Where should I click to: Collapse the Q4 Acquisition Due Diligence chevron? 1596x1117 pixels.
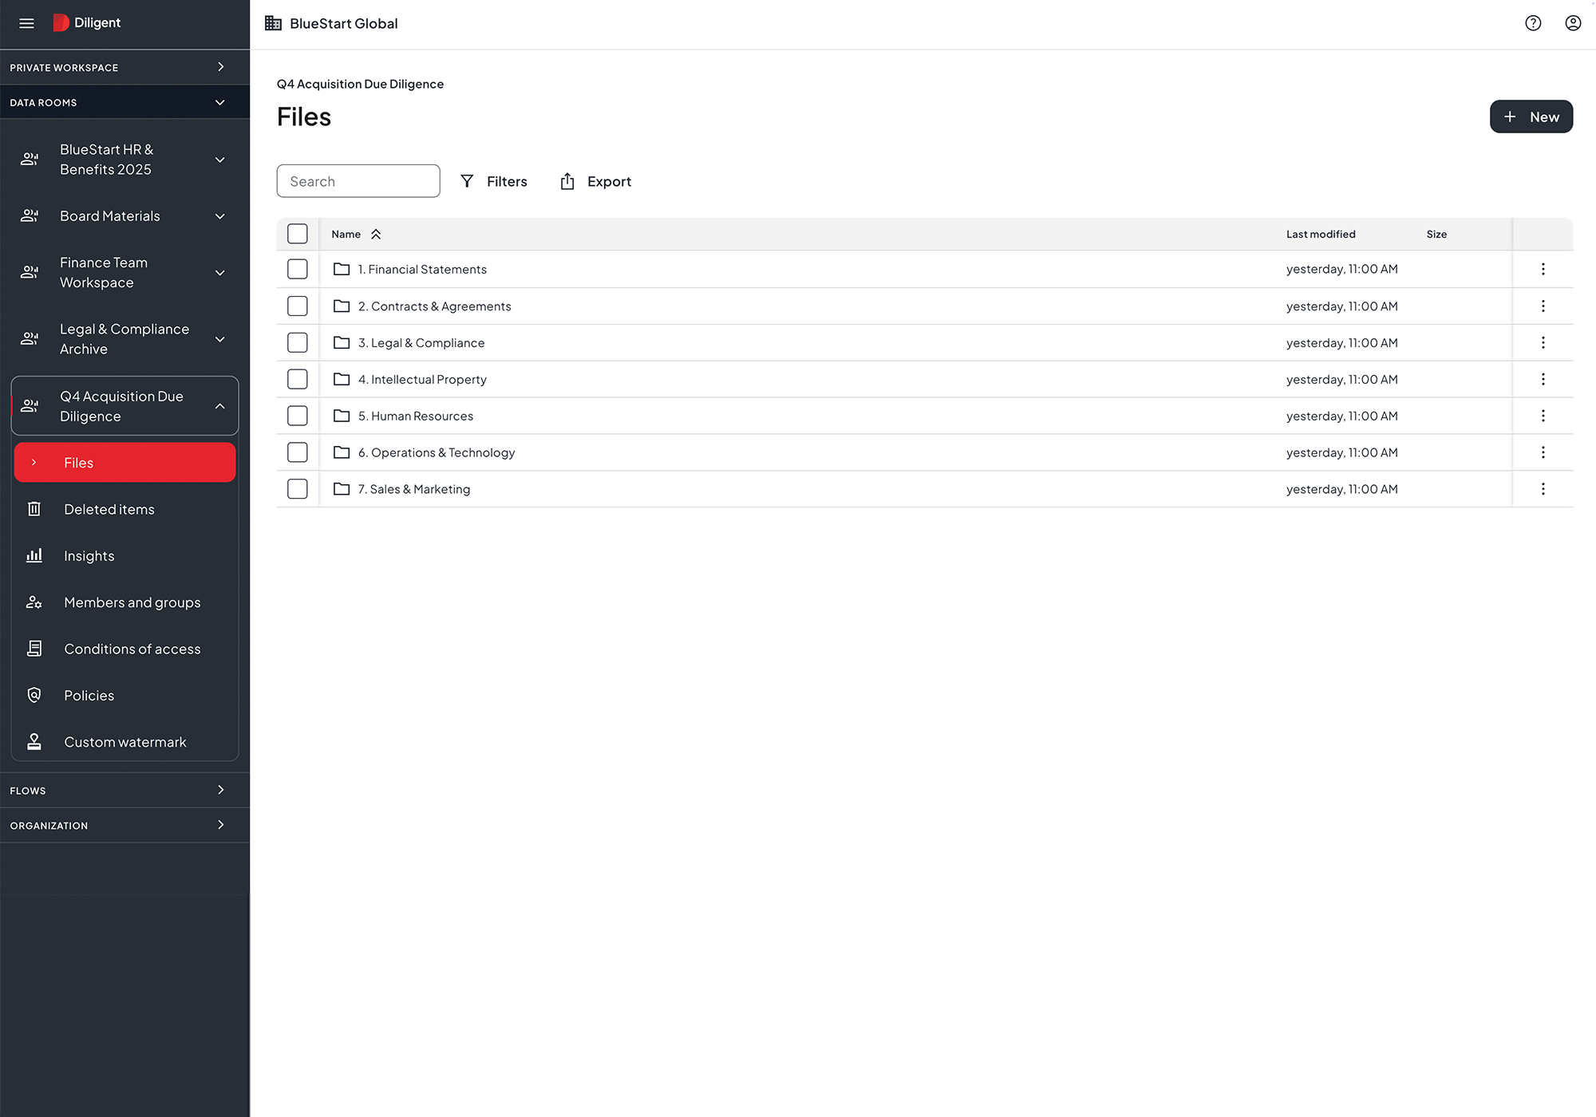[220, 406]
